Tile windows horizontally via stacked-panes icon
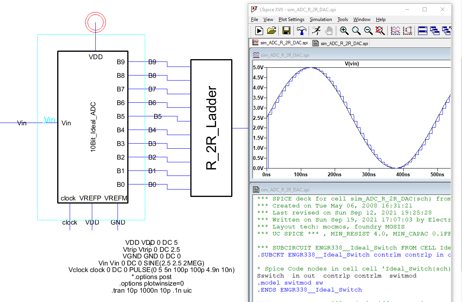This screenshot has height=302, width=462. [423, 31]
